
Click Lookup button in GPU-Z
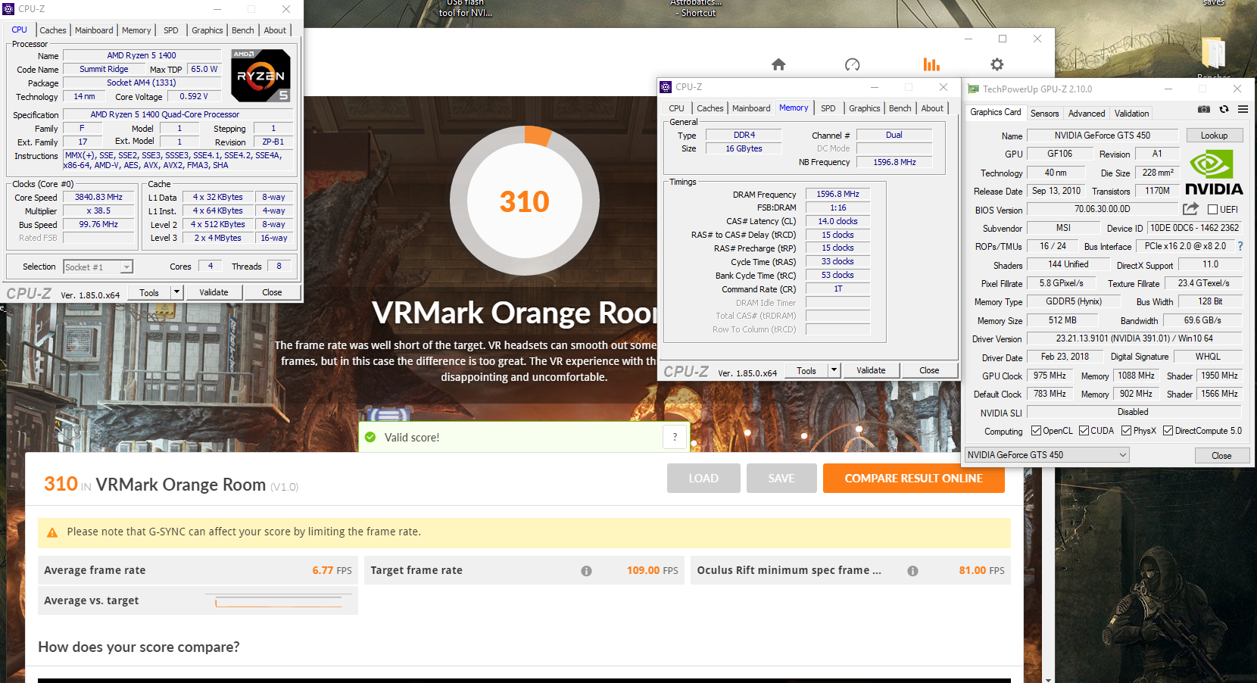(1214, 136)
